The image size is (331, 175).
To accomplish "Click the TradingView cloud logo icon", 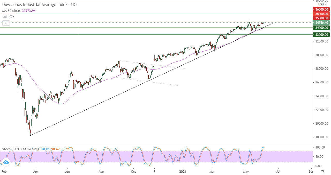I will click(6, 162).
